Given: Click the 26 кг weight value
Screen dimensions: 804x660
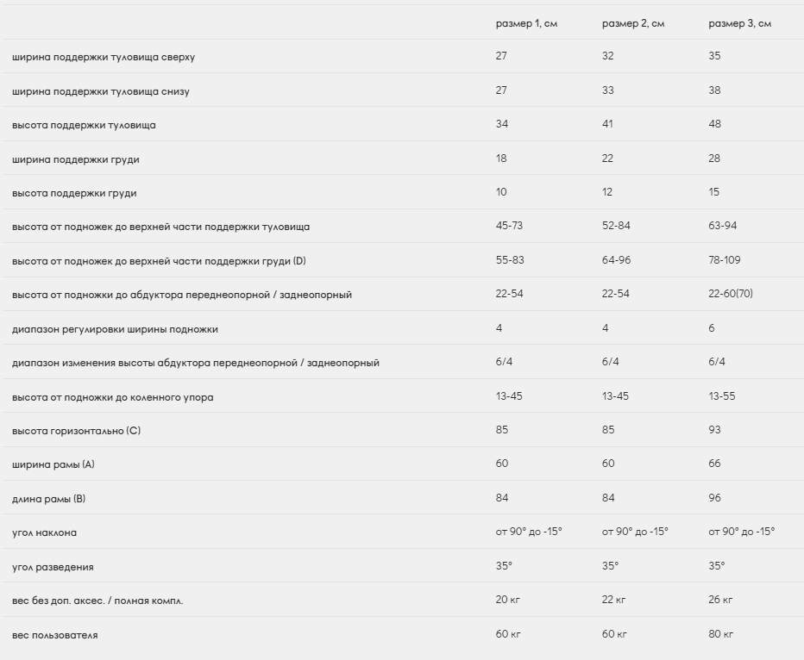Looking at the screenshot, I should [720, 600].
